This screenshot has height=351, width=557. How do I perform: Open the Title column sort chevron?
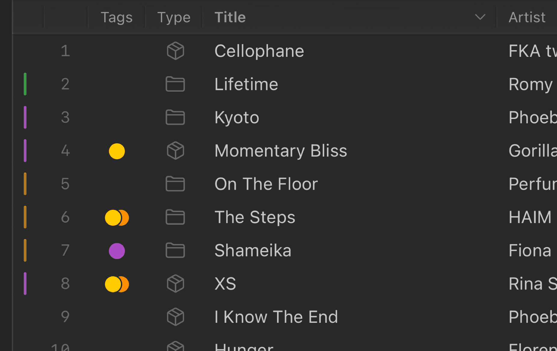(480, 17)
